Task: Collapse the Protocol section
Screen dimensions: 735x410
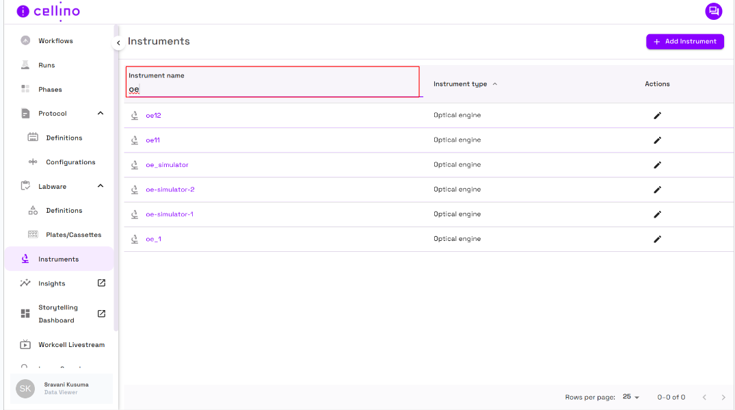Action: point(101,114)
